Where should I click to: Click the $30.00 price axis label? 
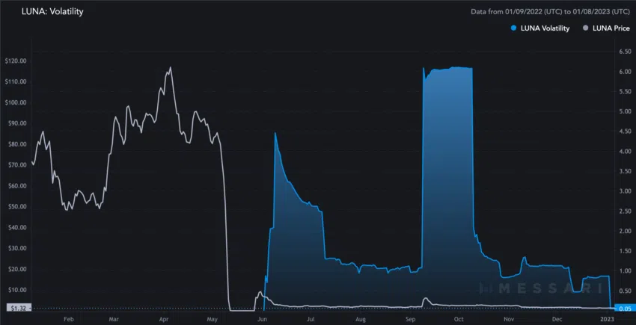[16, 248]
